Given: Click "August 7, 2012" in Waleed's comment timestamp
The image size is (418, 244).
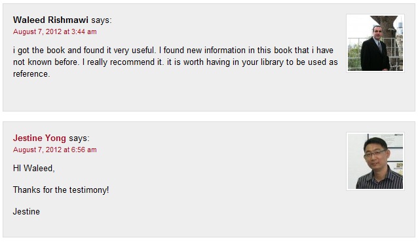Looking at the screenshot, I should [x=37, y=31].
